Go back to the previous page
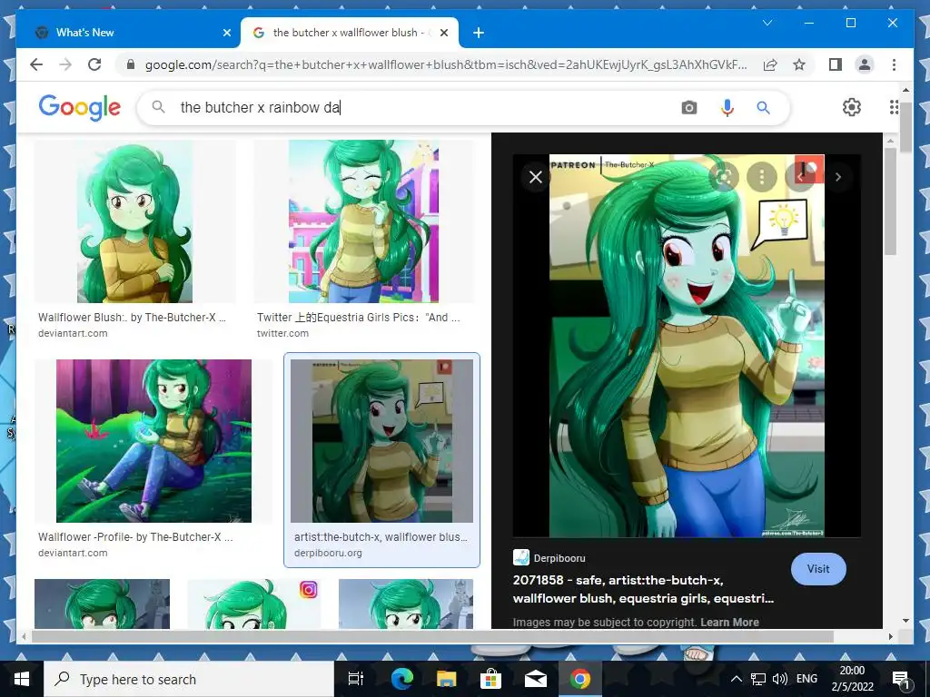Viewport: 930px width, 697px height. point(36,64)
